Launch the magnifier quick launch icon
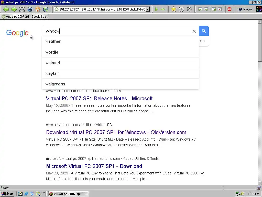The width and height of the screenshot is (262, 197). [38, 194]
